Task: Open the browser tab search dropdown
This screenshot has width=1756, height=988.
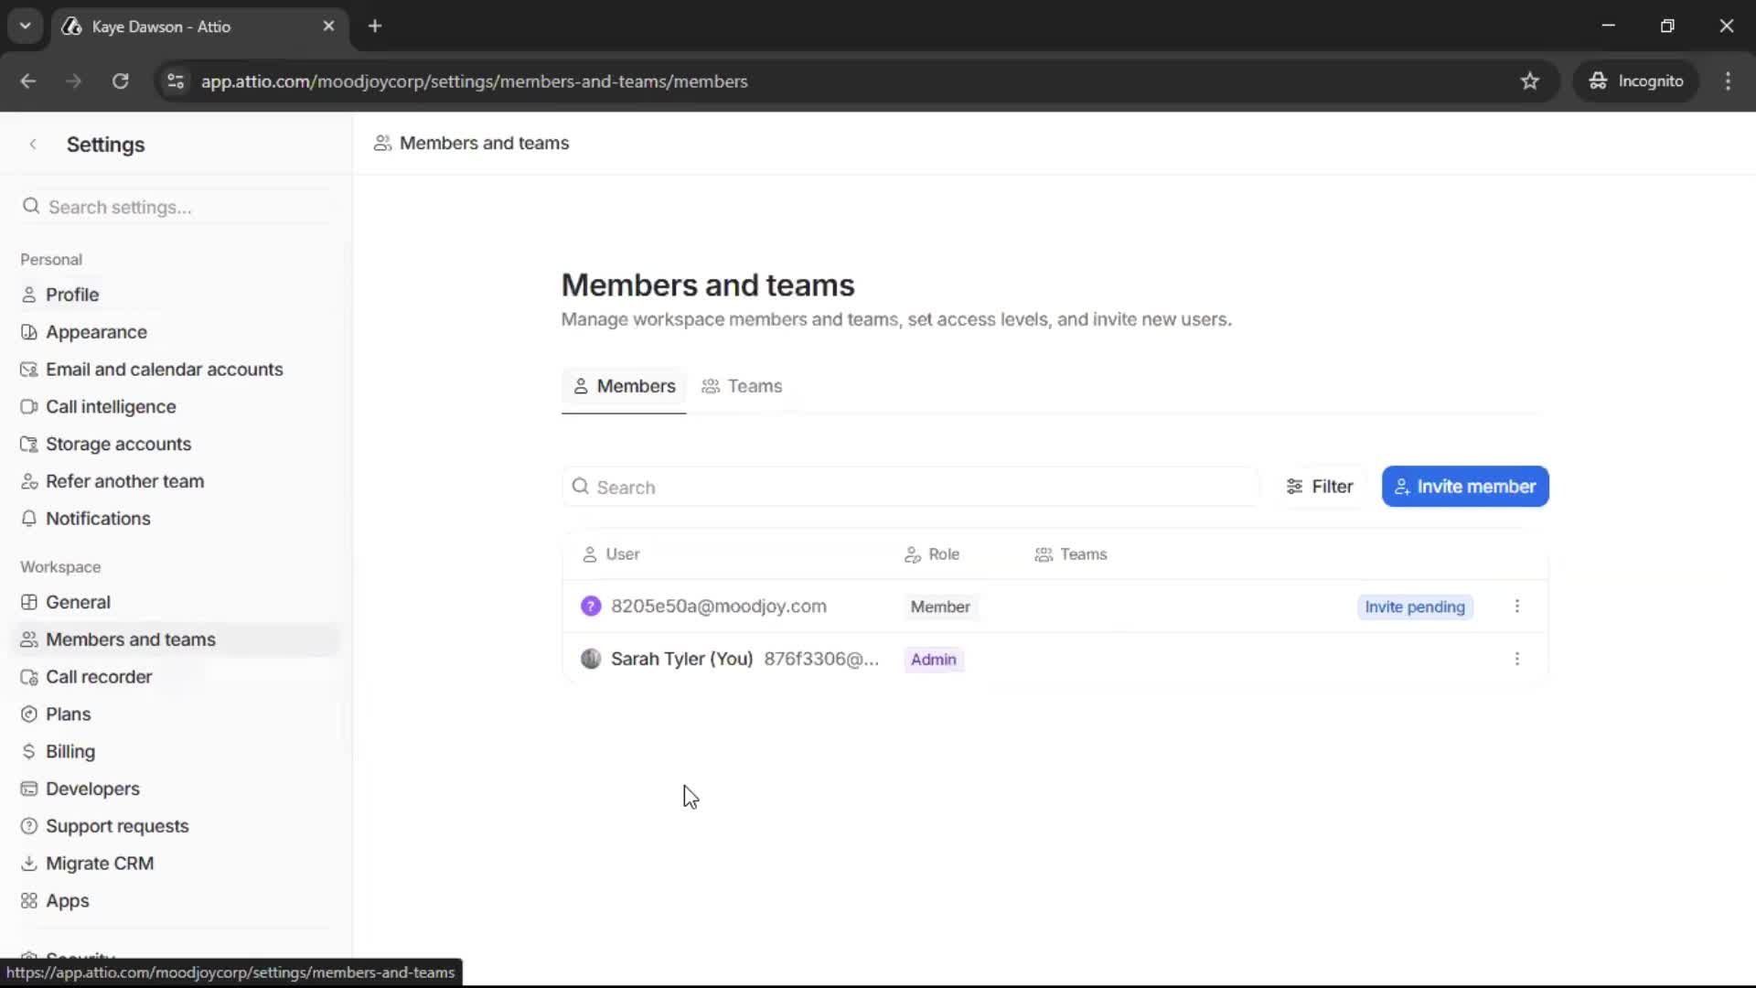Action: [25, 26]
